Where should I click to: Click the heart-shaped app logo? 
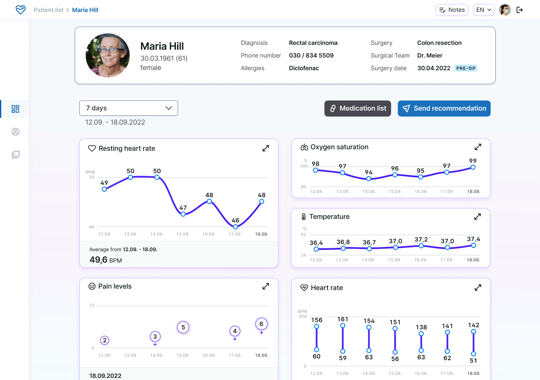[20, 9]
